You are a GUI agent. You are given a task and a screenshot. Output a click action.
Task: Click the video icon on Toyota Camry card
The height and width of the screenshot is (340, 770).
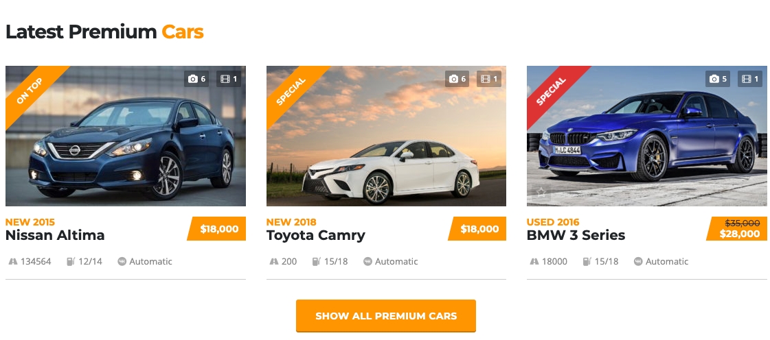(486, 80)
